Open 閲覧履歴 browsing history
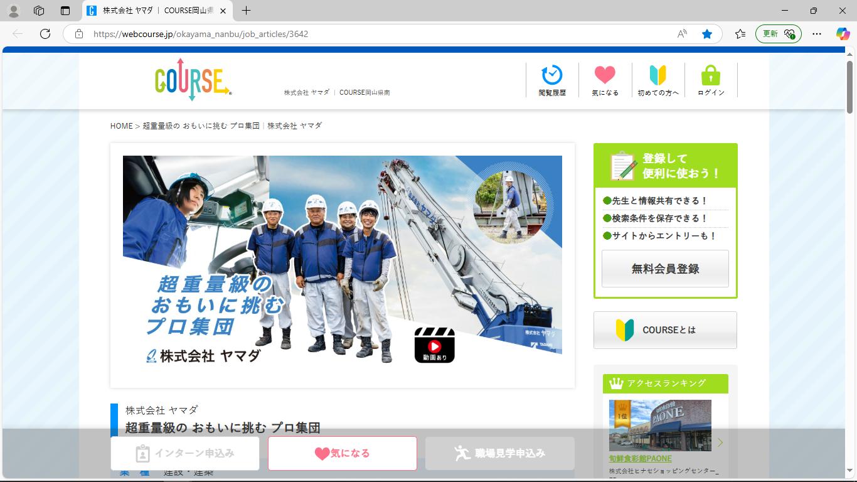Image resolution: width=857 pixels, height=482 pixels. [552, 80]
